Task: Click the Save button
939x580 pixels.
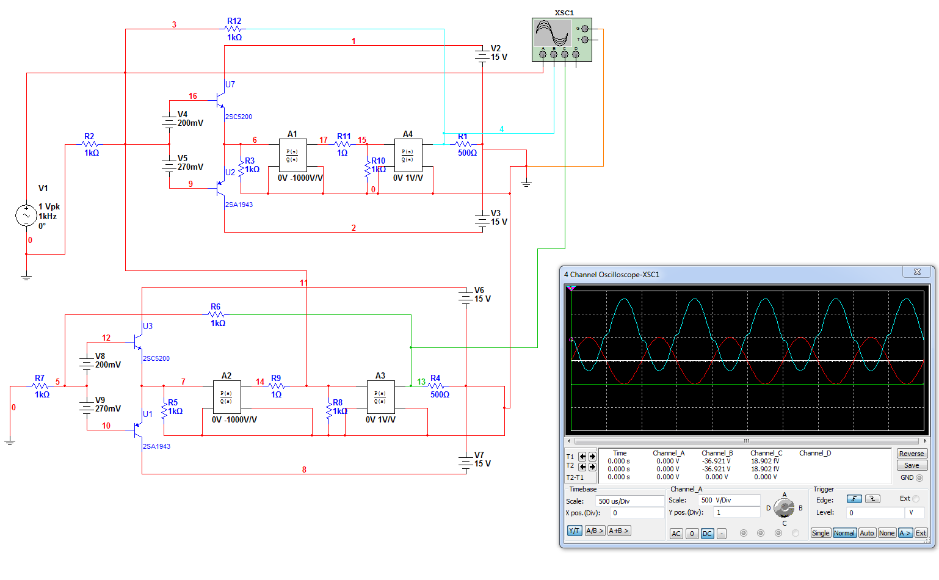Action: pyautogui.click(x=912, y=465)
